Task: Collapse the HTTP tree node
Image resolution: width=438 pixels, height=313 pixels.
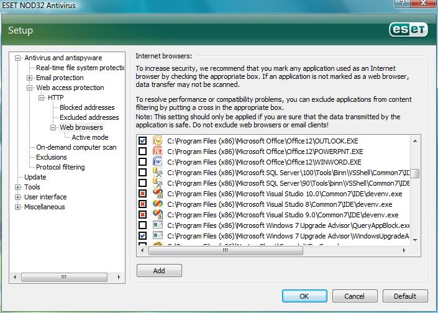Action: tap(41, 98)
